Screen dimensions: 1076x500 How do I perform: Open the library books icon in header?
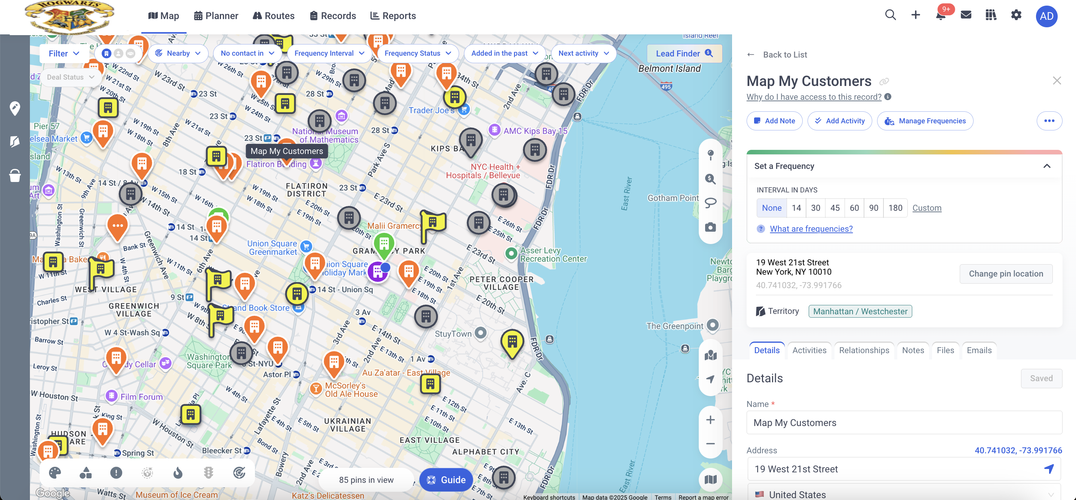(991, 15)
